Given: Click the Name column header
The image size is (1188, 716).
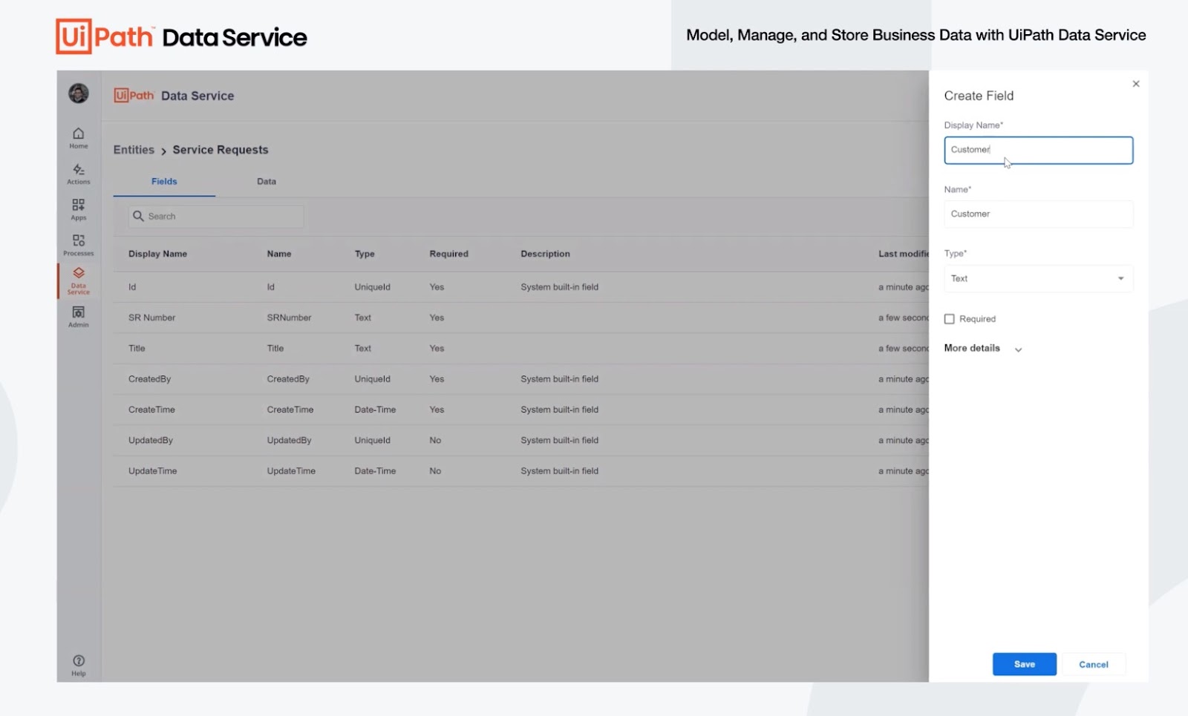Looking at the screenshot, I should [x=279, y=254].
